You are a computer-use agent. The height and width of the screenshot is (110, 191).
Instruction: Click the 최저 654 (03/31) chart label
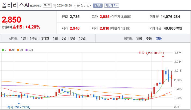(x=19, y=107)
